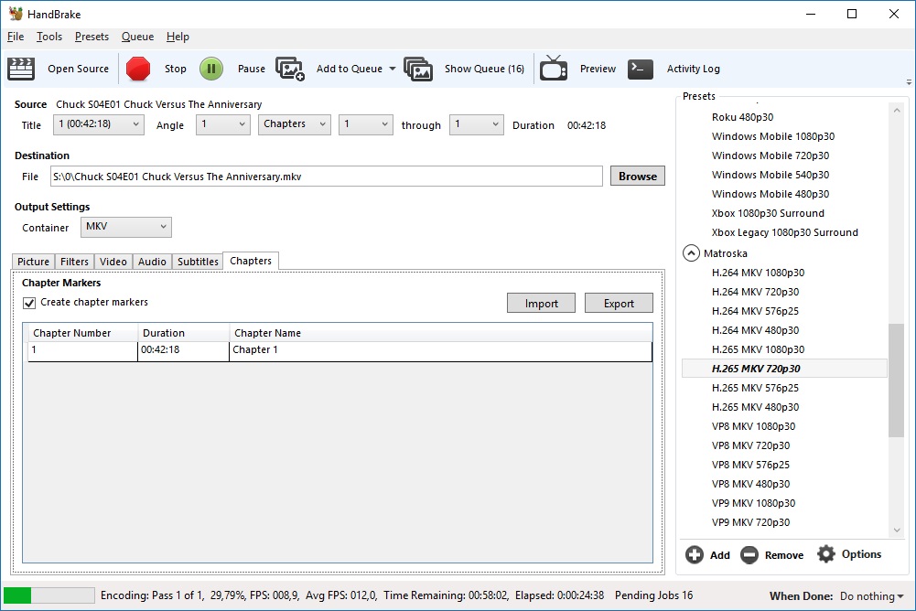Click the Remove preset minus icon

749,554
